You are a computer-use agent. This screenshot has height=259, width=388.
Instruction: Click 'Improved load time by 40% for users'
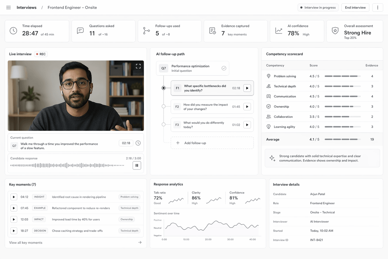[x=76, y=220]
